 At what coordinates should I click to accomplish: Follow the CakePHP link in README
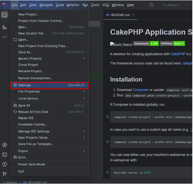(x=178, y=54)
